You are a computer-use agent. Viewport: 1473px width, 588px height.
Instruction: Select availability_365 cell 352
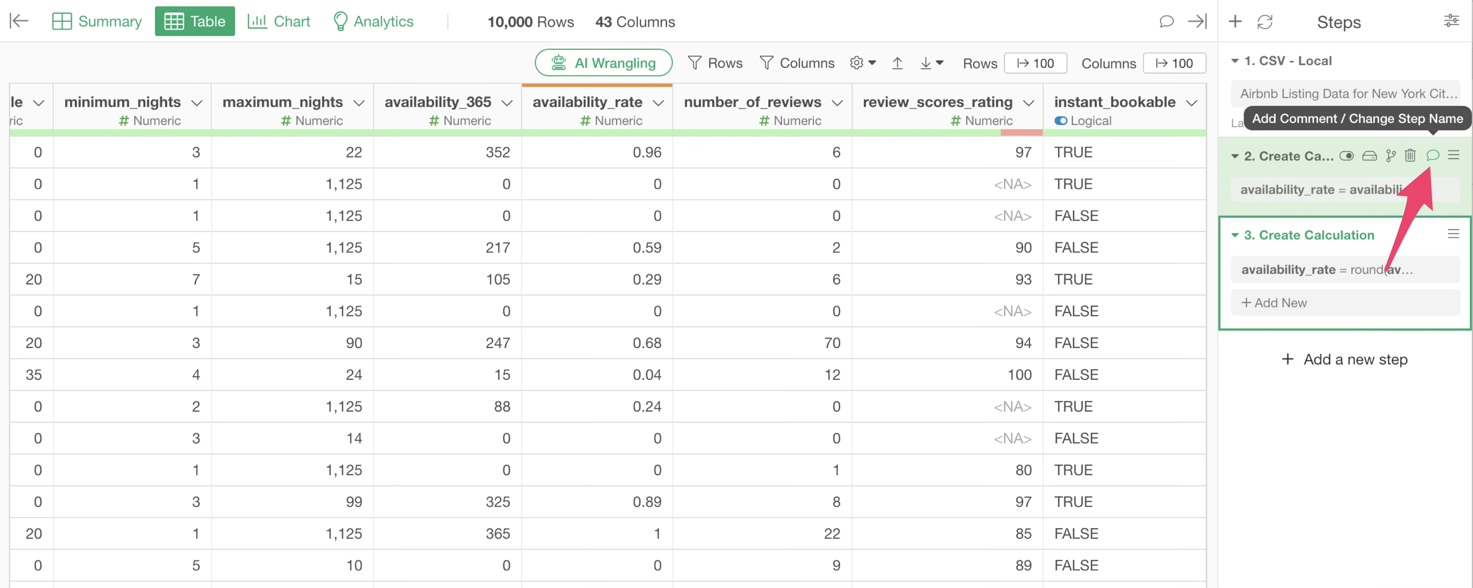pos(447,153)
